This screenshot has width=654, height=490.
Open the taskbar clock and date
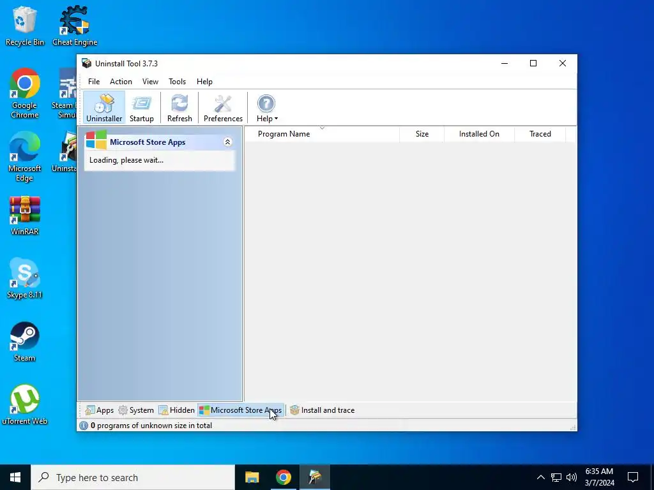(x=599, y=477)
